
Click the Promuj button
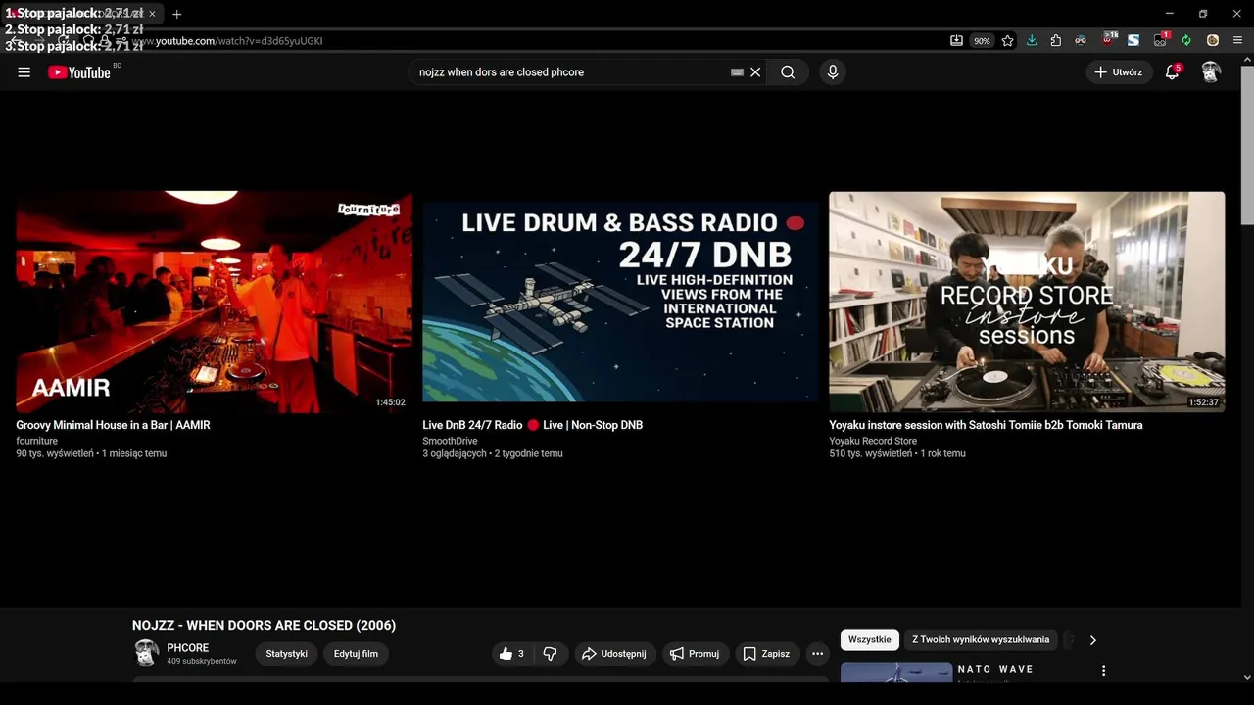point(695,654)
